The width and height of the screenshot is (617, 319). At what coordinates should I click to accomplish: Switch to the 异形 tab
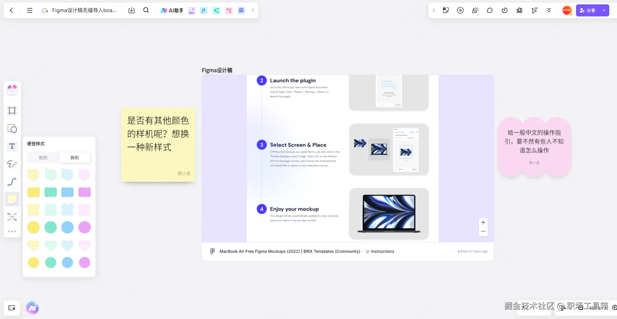click(75, 158)
